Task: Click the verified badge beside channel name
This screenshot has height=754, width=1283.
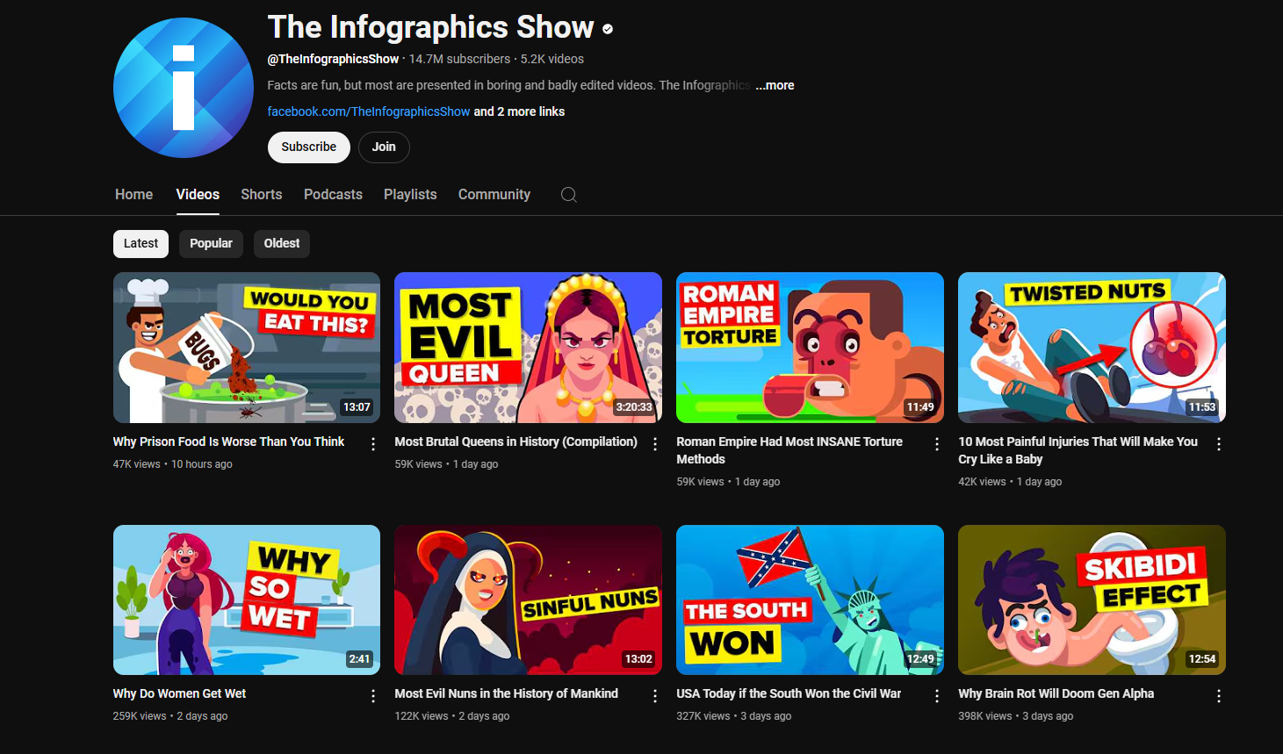Action: pos(608,29)
